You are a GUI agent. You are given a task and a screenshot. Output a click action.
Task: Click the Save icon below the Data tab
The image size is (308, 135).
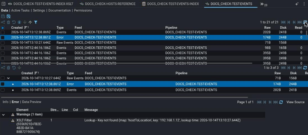point(3,16)
